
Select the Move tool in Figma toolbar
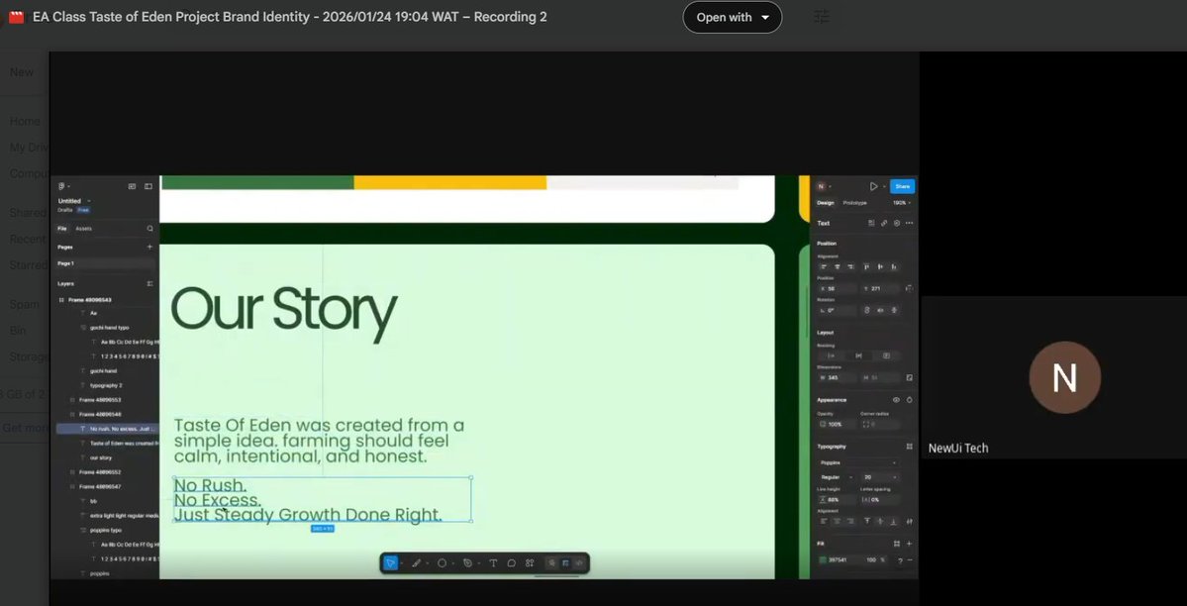(x=390, y=562)
